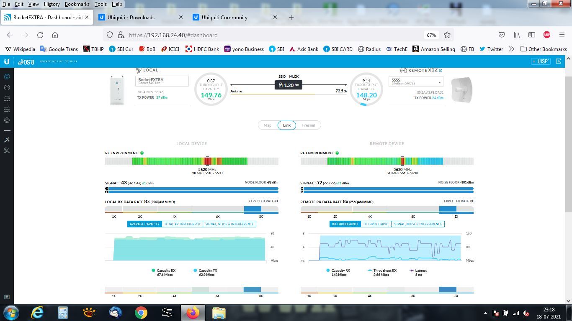This screenshot has height=321, width=572.
Task: Open the system gear sidebar icon
Action: point(7,120)
